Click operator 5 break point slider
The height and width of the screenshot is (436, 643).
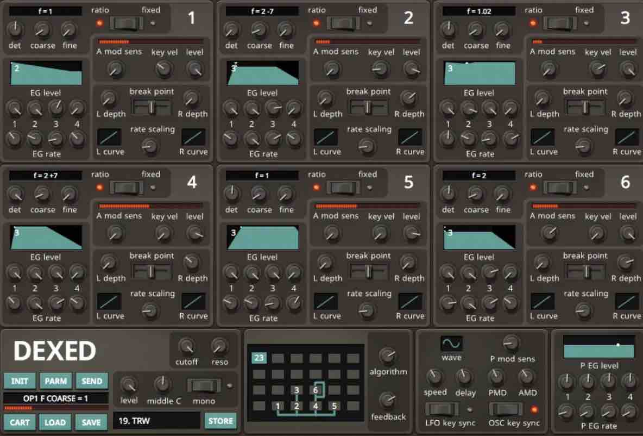point(368,271)
